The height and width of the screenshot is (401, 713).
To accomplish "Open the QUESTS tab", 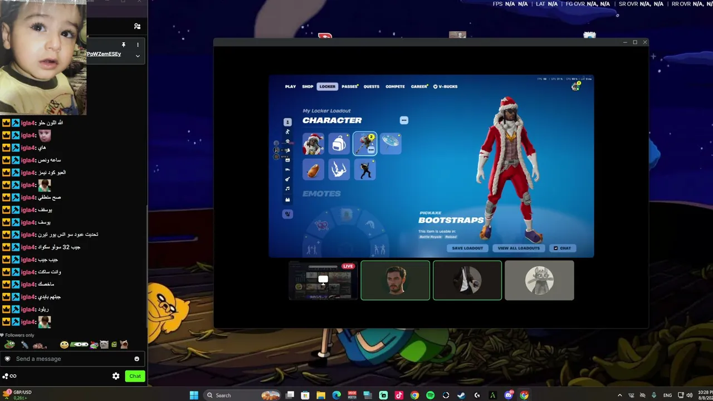I will (372, 86).
